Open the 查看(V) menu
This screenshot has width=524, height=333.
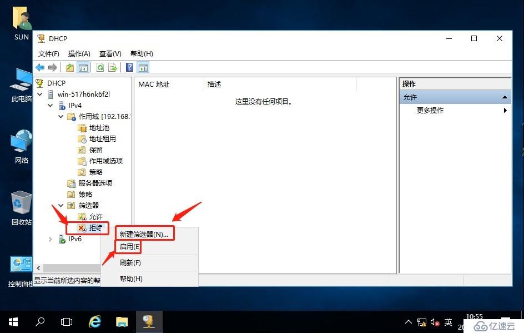click(110, 53)
